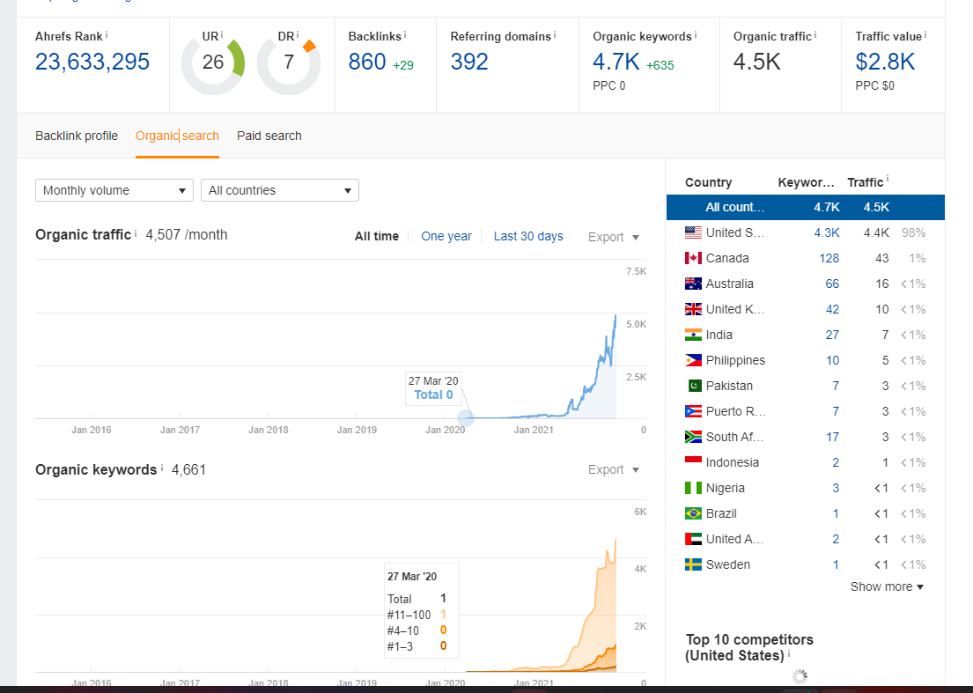This screenshot has height=693, width=973.
Task: Select the One year range
Action: coord(446,236)
